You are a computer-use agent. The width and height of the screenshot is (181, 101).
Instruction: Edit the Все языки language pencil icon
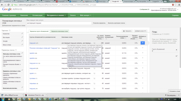(x=22, y=37)
